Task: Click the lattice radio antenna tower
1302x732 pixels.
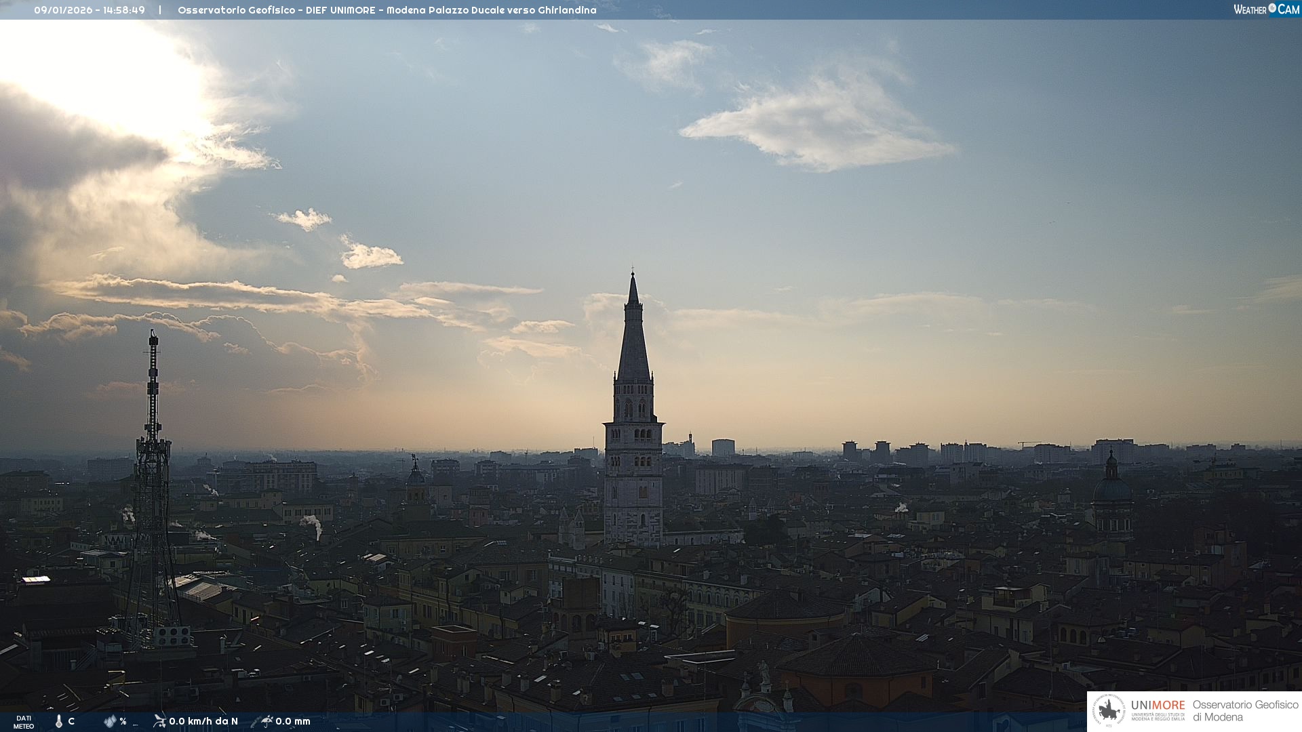Action: pyautogui.click(x=153, y=474)
